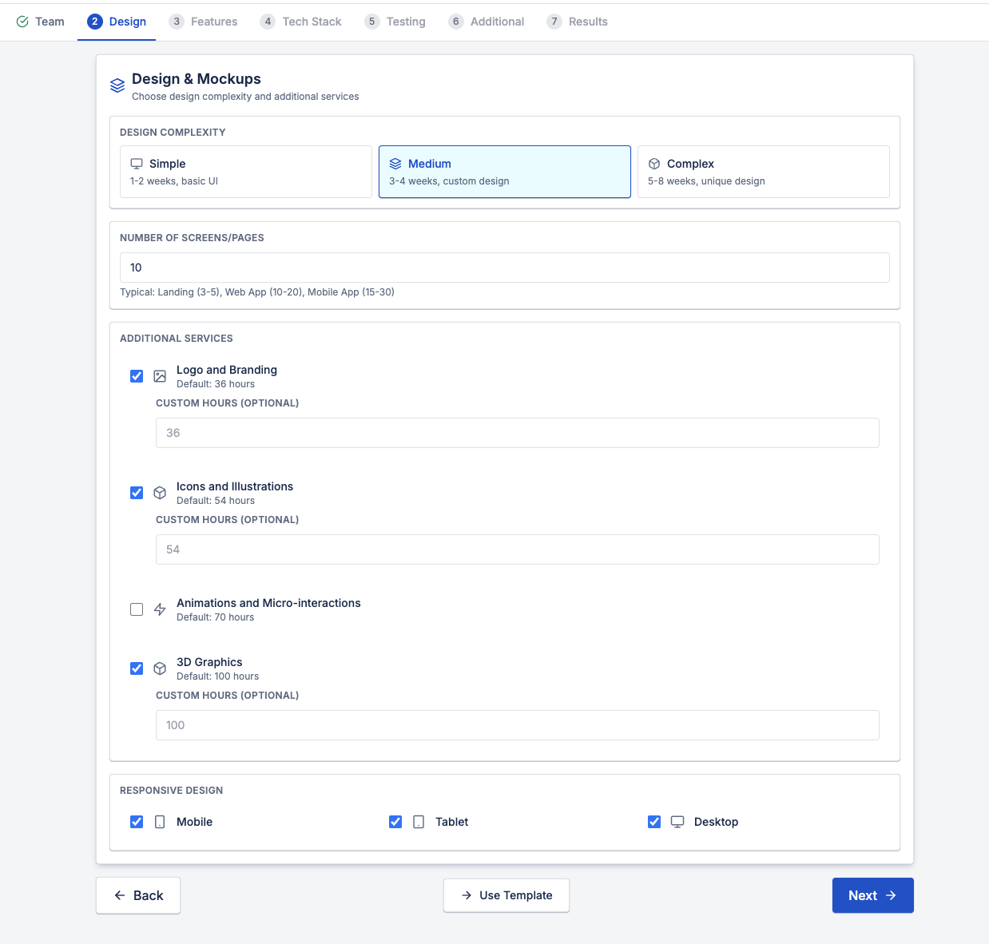This screenshot has height=944, width=989.
Task: Click the Design & Mockups layers icon
Action: (x=117, y=85)
